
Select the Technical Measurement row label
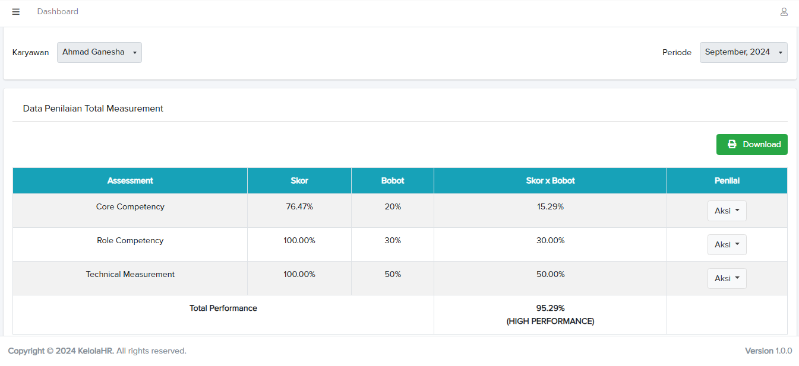pyautogui.click(x=130, y=275)
